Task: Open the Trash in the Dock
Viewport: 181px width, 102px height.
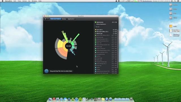Action: point(131,99)
